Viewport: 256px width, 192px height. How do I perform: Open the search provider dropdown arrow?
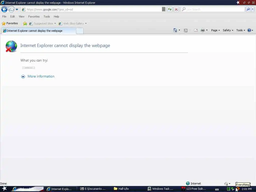click(x=252, y=9)
